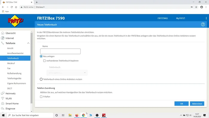This screenshot has width=209, height=118.
Task: Click the Diagnose icon in sidebar
Action: (x=2, y=108)
